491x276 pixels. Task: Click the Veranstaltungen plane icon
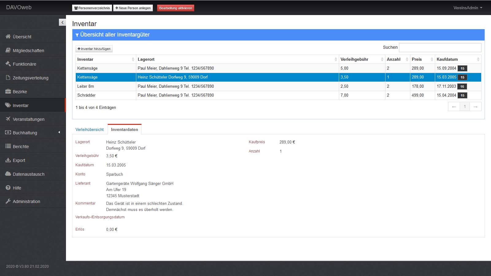coord(8,119)
